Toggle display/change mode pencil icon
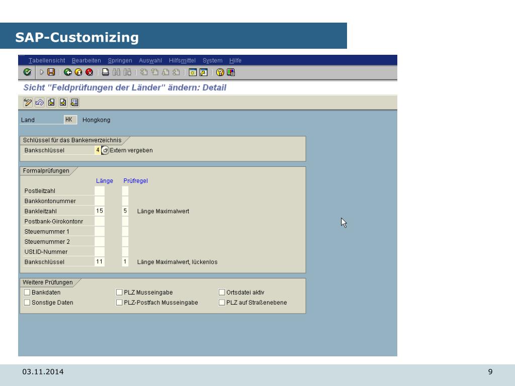 pos(28,103)
